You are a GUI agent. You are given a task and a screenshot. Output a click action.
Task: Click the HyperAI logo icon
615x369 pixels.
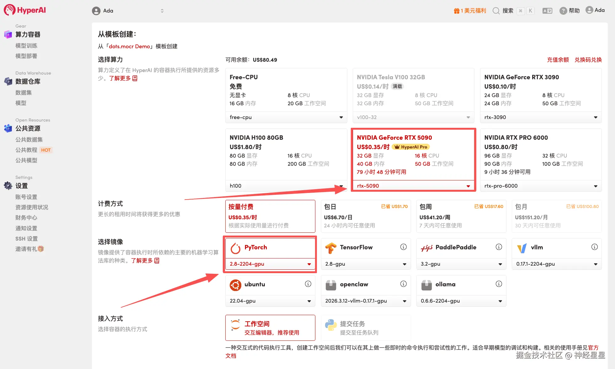pyautogui.click(x=9, y=10)
